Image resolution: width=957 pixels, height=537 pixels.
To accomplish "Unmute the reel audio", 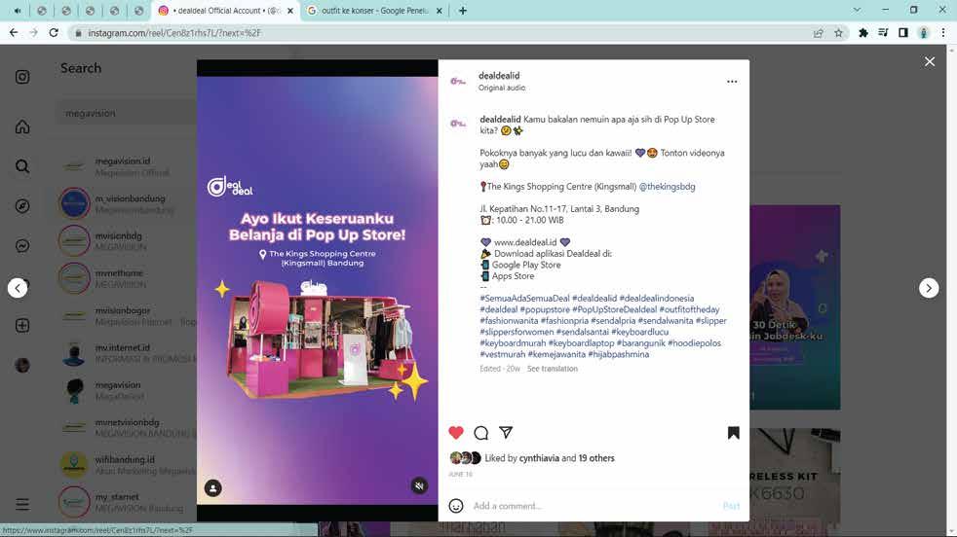I will coord(419,485).
